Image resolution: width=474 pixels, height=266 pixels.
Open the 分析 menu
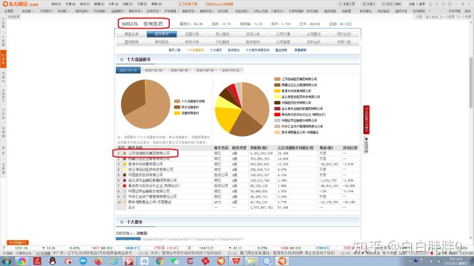coord(113,4)
